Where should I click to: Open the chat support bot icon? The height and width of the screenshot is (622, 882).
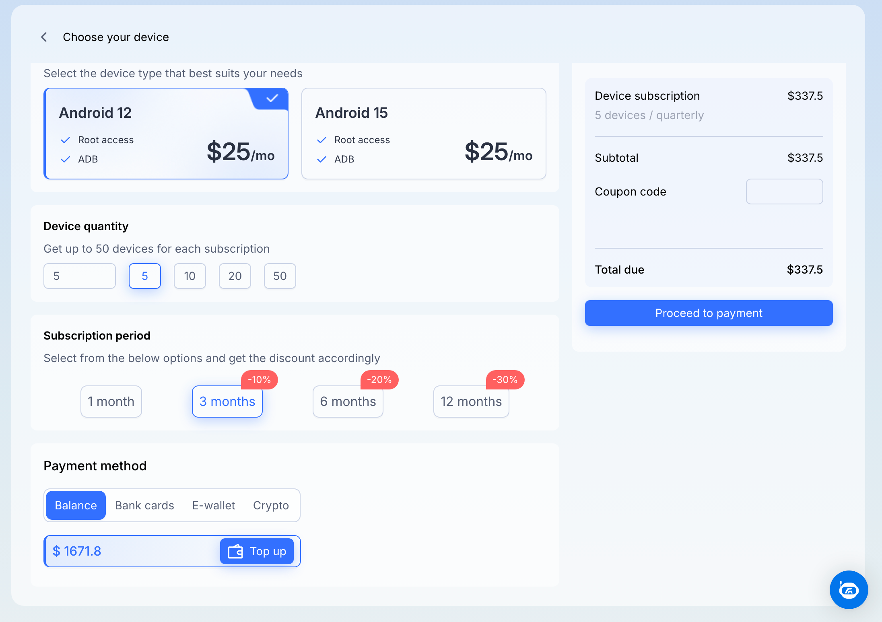pyautogui.click(x=849, y=589)
